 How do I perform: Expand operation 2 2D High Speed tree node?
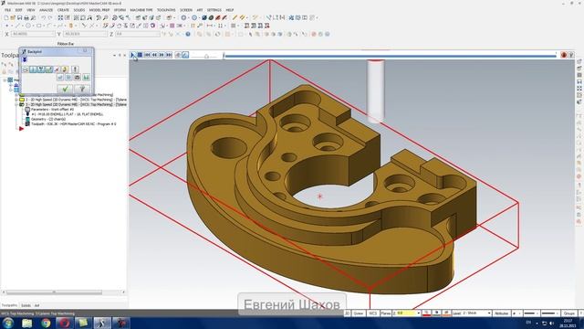click(x=16, y=100)
